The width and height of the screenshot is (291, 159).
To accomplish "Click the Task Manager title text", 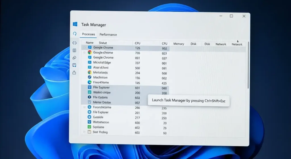I will pyautogui.click(x=93, y=25).
